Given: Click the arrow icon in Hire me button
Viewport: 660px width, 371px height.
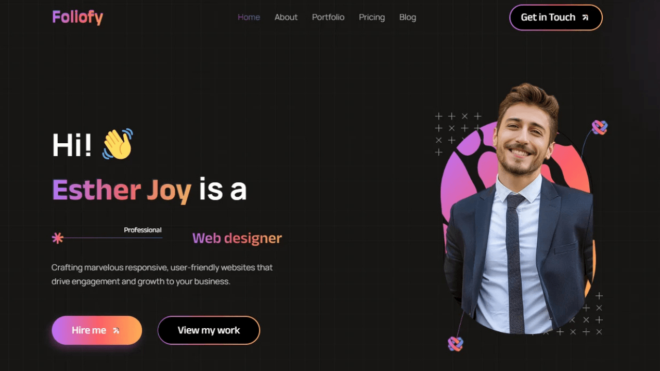Looking at the screenshot, I should [116, 331].
